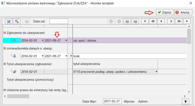Click the italic 2016-02-01 date in tytuł row
This screenshot has height=106, width=195.
tap(29, 72)
